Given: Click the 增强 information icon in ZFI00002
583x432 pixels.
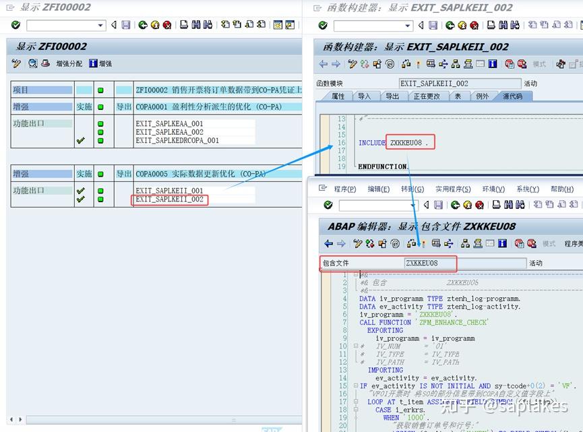Looking at the screenshot, I should 92,62.
